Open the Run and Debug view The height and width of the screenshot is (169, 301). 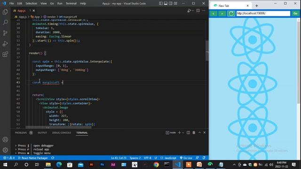pyautogui.click(x=5, y=44)
